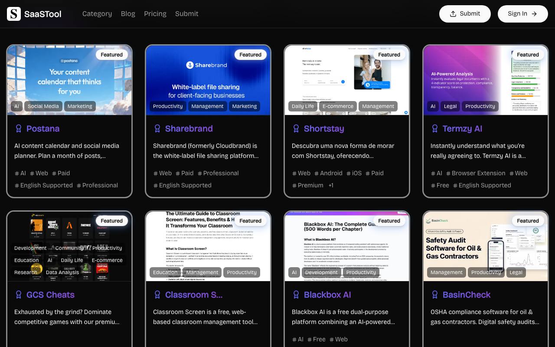Screen dimensions: 555x347
Task: Click the Professional hashtag on Postana card
Action: tap(97, 185)
